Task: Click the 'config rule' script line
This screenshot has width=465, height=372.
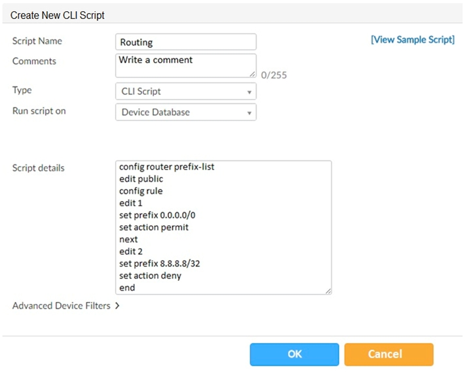Action: tap(141, 191)
